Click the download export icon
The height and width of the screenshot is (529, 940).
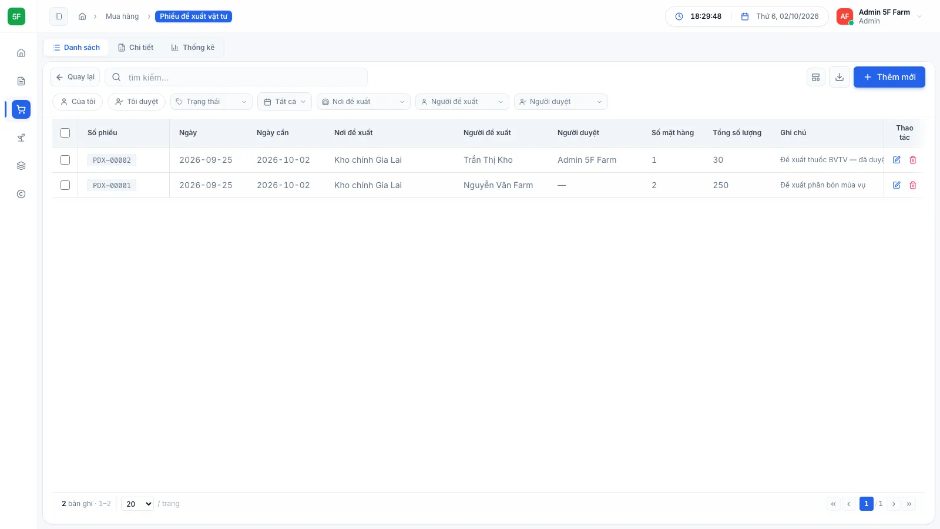pos(840,77)
